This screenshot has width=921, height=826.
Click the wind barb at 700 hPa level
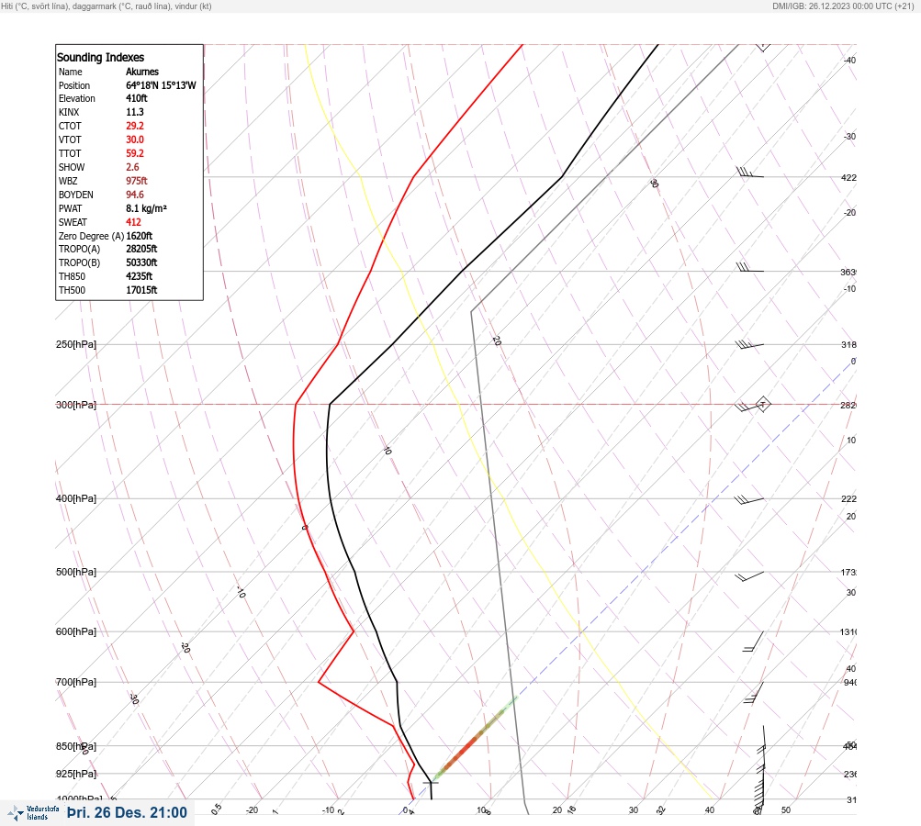754,693
